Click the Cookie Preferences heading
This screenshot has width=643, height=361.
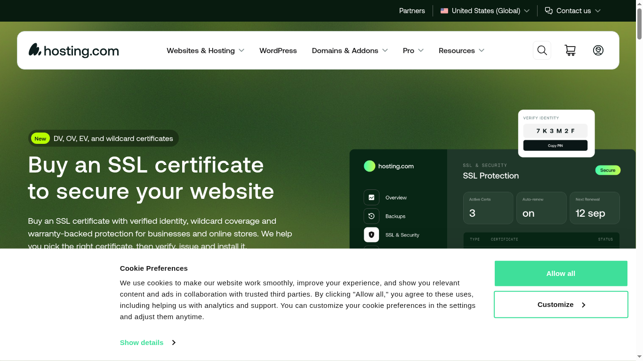pyautogui.click(x=154, y=268)
